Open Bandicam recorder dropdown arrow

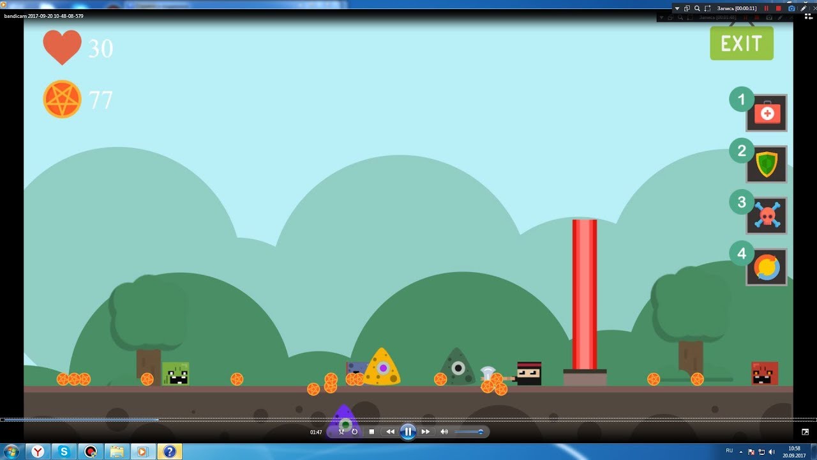coord(677,8)
